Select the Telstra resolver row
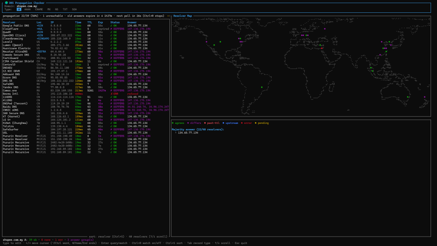 [86, 126]
